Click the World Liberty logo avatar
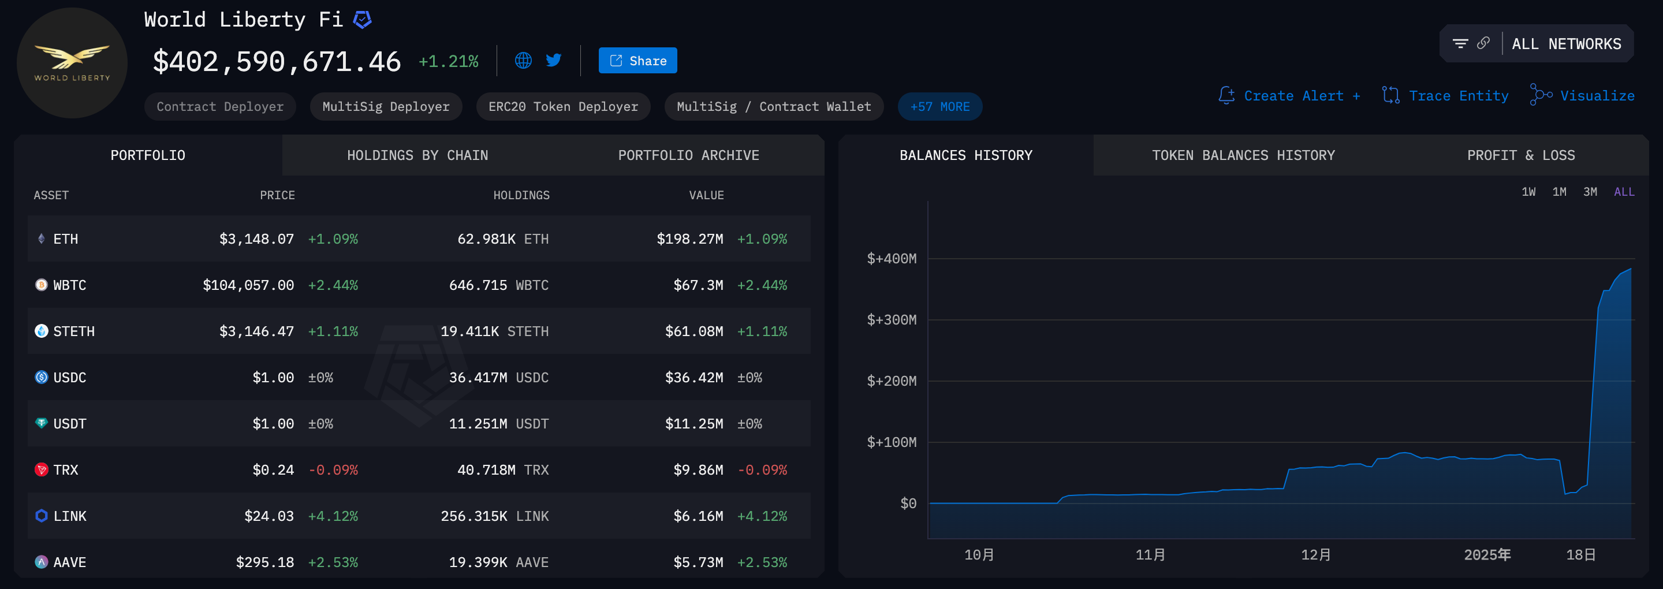 (x=72, y=64)
